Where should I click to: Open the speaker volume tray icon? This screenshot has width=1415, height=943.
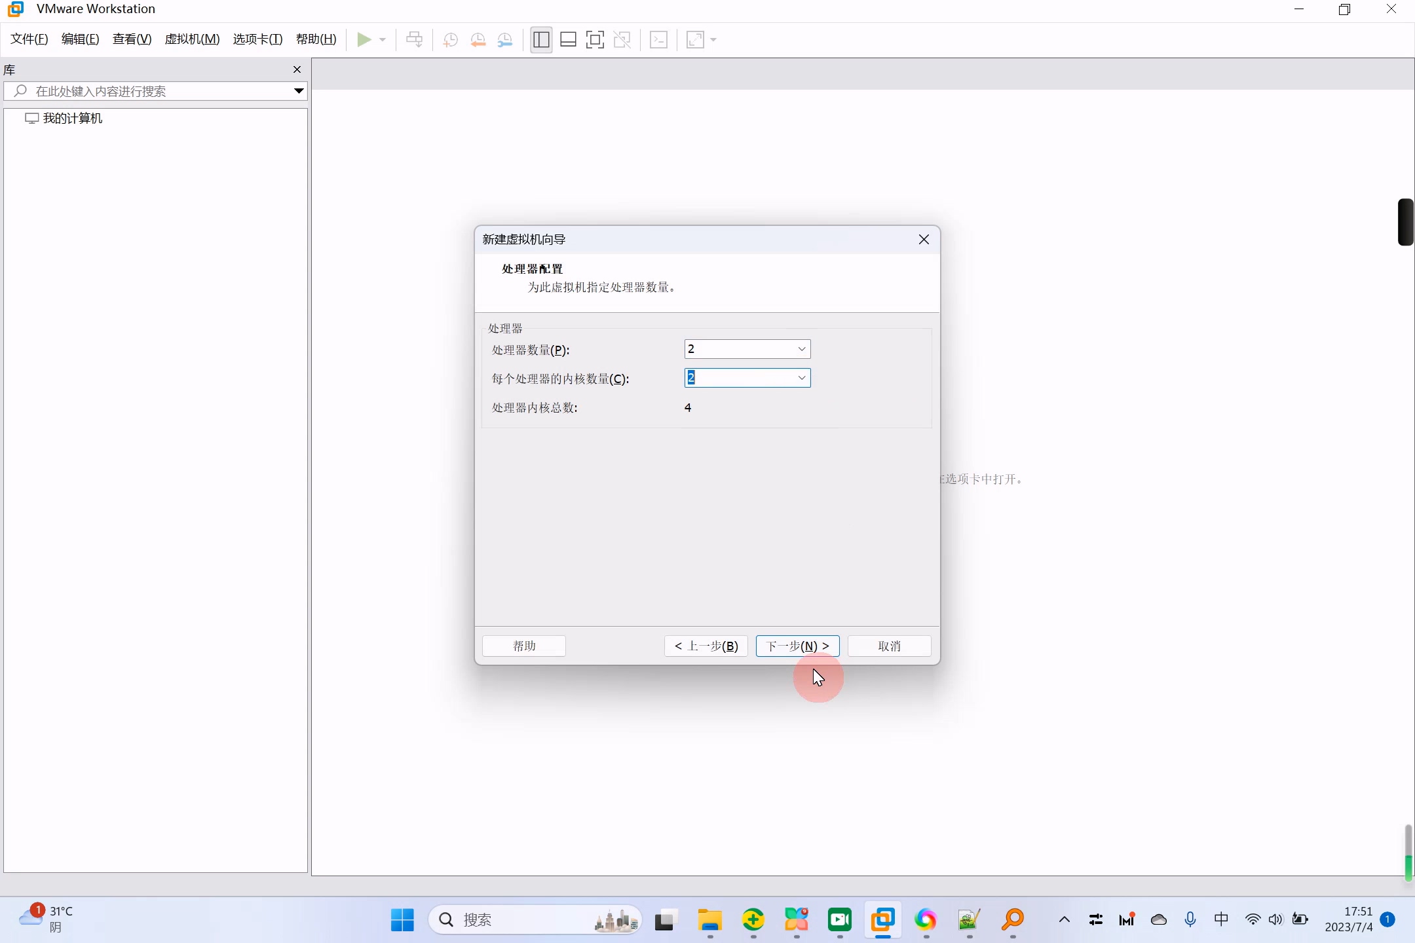tap(1275, 920)
